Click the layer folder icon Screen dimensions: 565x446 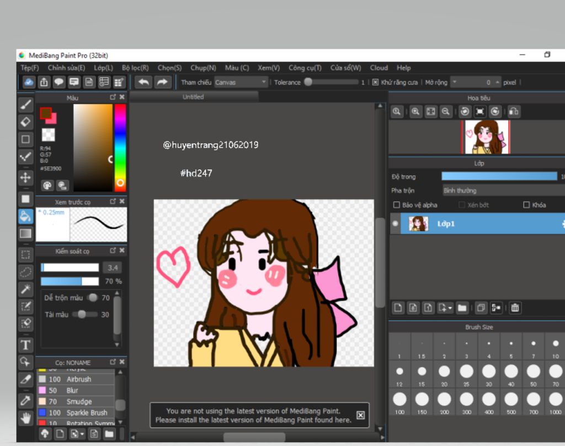(x=462, y=308)
